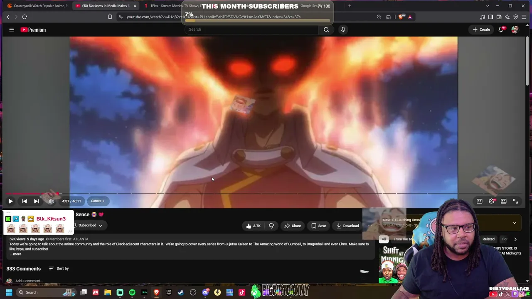The image size is (532, 299).
Task: Open the Garnet chapter list
Action: tap(98, 201)
